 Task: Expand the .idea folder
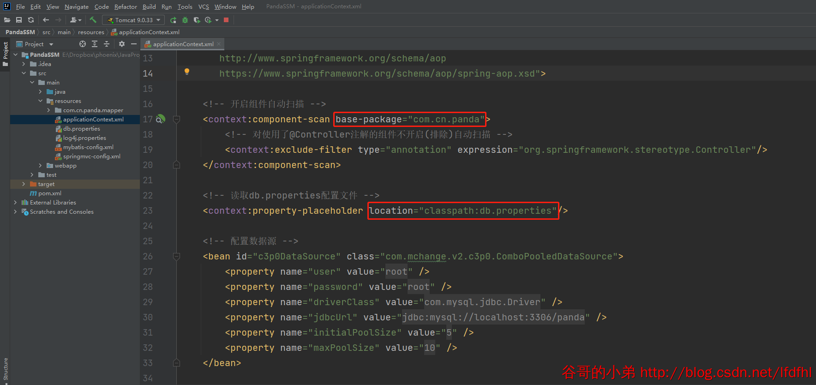point(24,64)
